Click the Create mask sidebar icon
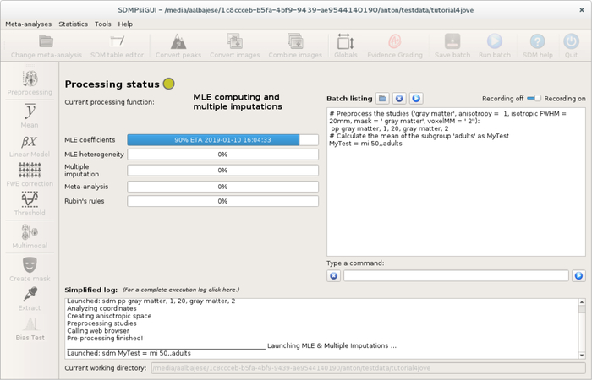Screen dimensions: 592x380 pyautogui.click(x=30, y=269)
